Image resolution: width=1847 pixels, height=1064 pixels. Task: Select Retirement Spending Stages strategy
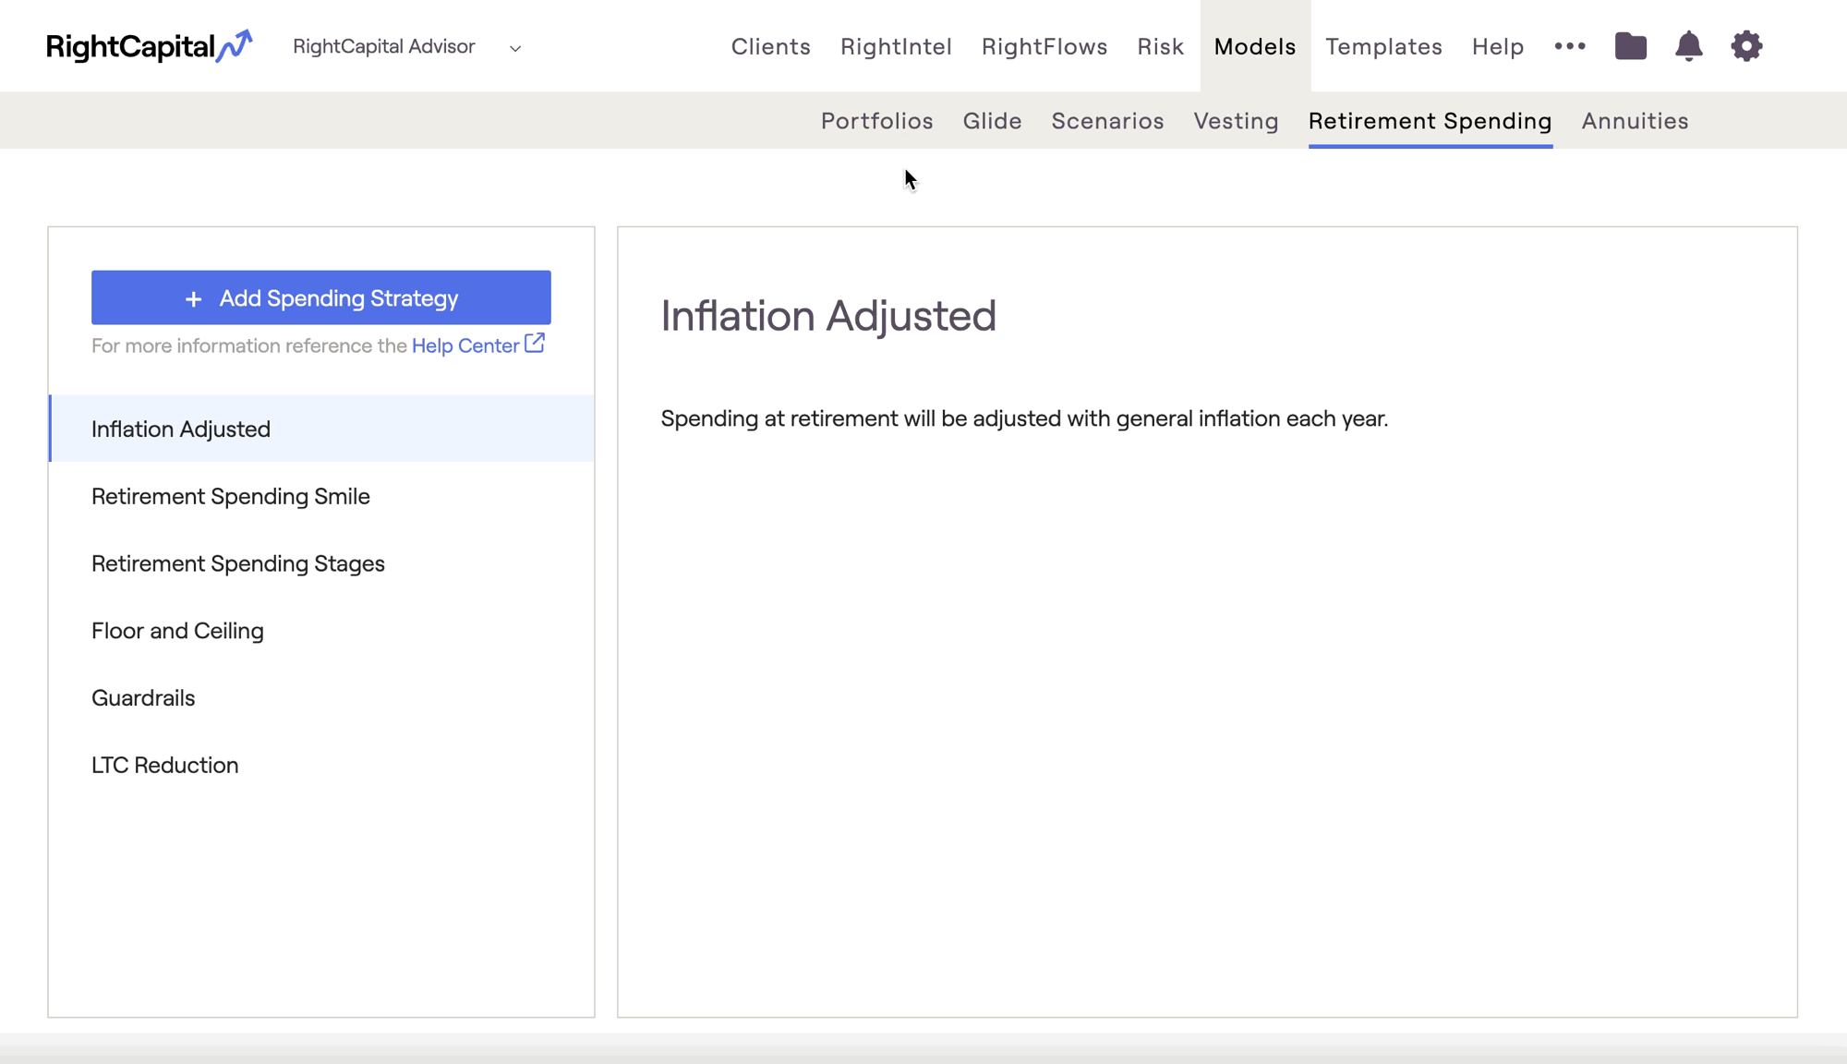coord(321,563)
